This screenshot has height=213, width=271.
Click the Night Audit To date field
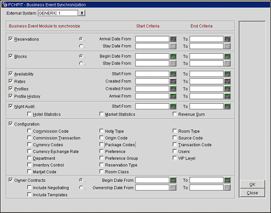206,106
